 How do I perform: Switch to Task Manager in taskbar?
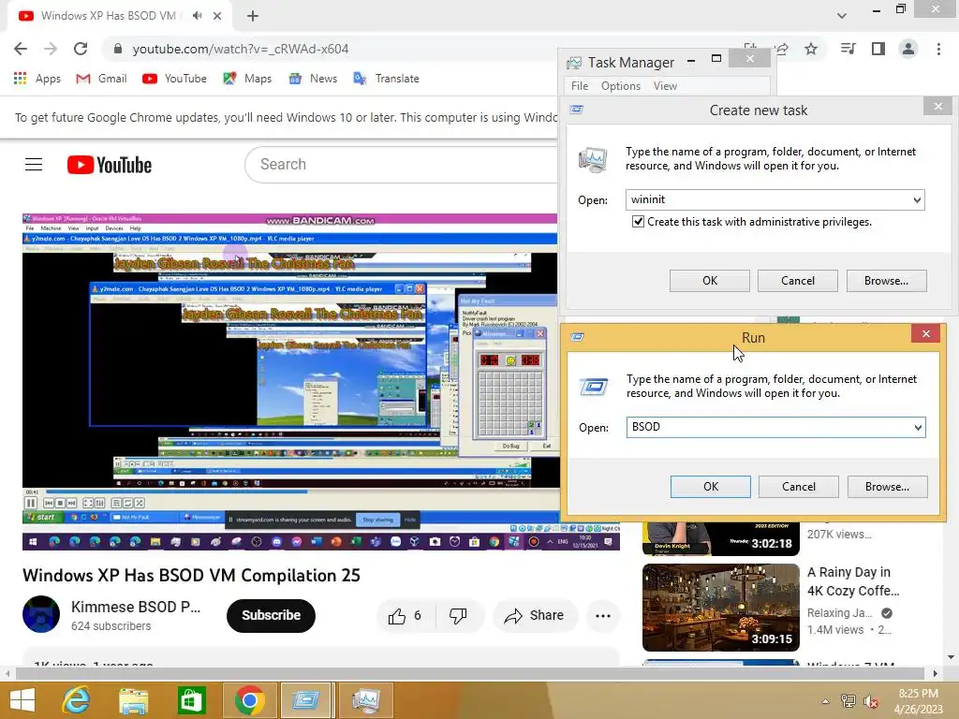[365, 700]
